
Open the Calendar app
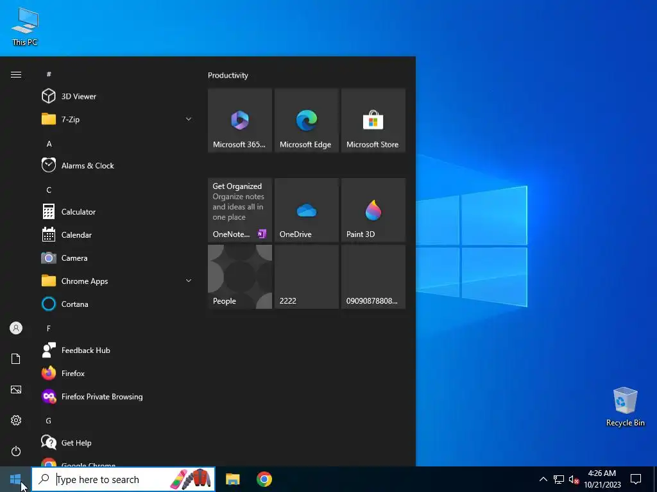coord(117,234)
